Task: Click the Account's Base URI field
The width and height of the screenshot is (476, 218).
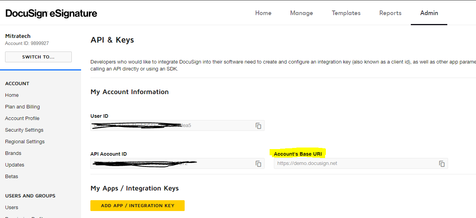Action: (x=361, y=163)
